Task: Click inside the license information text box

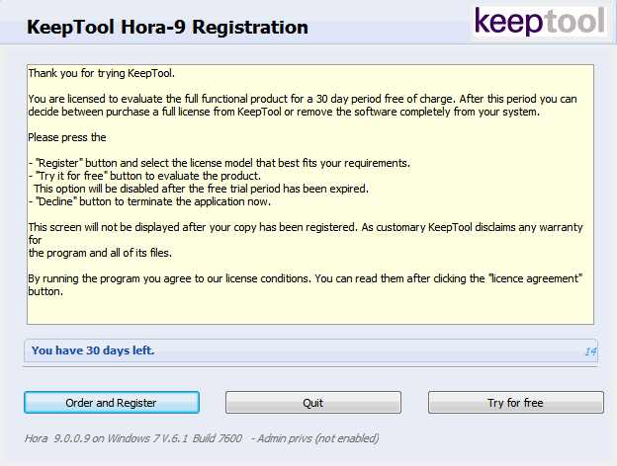Action: point(310,194)
